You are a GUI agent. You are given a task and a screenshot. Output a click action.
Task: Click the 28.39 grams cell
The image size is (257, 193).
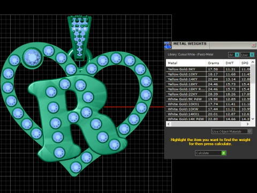click(x=215, y=94)
